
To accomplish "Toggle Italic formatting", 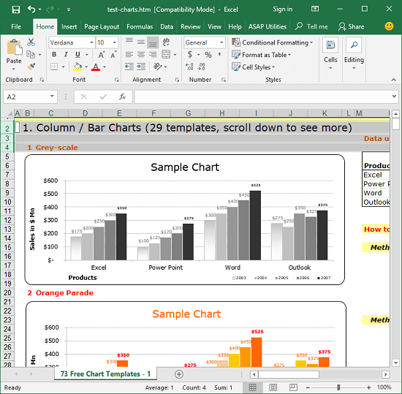I will pos(66,55).
